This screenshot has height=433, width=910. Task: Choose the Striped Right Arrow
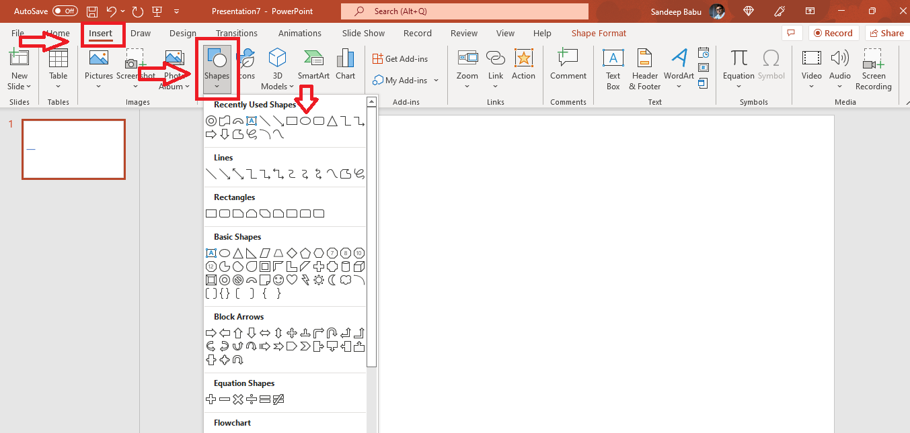point(265,346)
